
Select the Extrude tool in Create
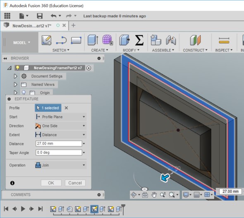tap(93, 40)
